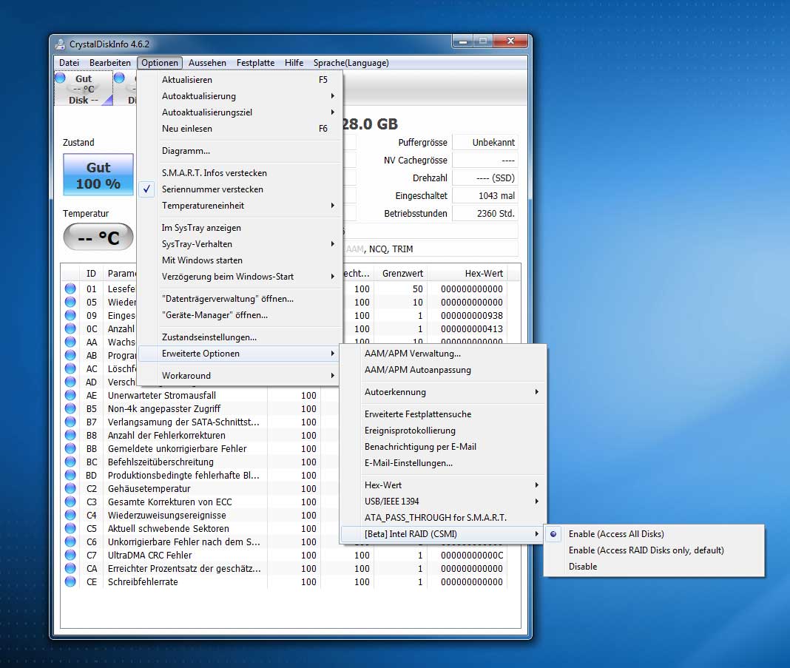Click the status orb for Aktuell schwebende Sektoren
The image size is (790, 668).
pos(70,528)
